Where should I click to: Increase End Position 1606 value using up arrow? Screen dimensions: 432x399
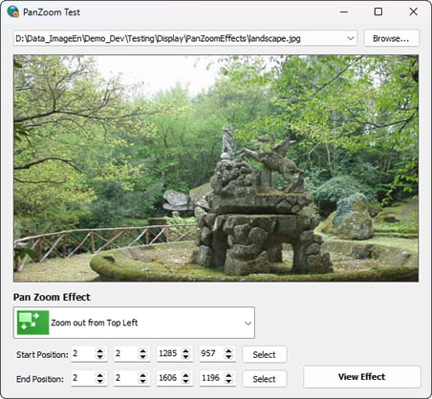pos(185,375)
